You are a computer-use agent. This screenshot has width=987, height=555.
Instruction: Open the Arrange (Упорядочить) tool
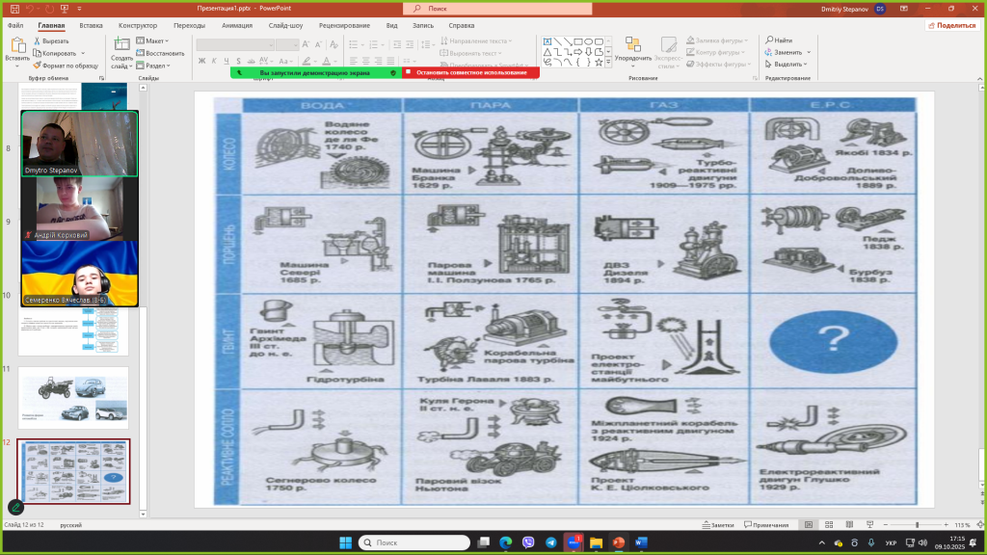tap(633, 46)
